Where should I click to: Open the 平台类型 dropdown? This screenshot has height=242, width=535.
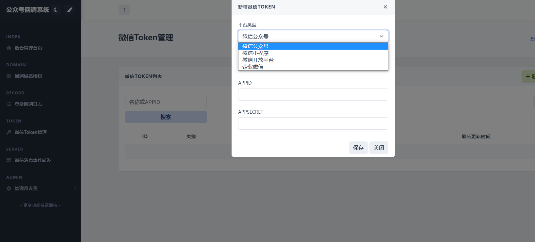click(313, 36)
